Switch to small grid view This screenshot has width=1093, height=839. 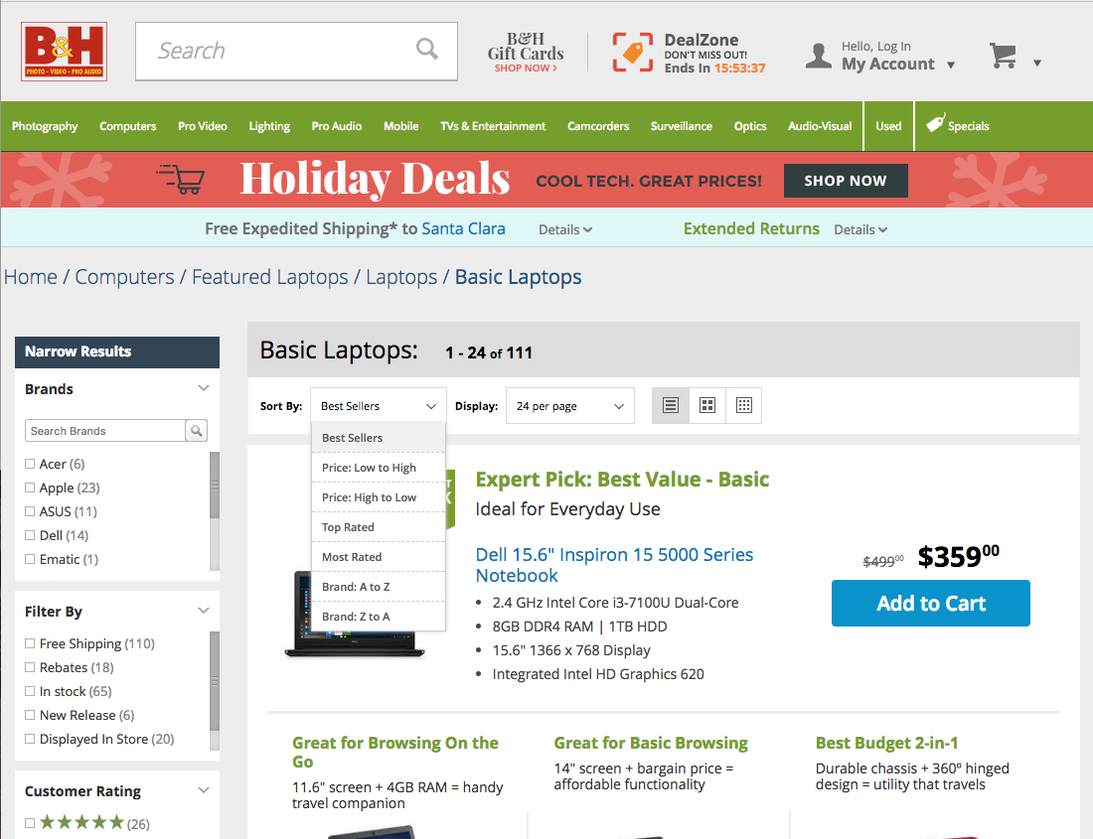pyautogui.click(x=744, y=405)
